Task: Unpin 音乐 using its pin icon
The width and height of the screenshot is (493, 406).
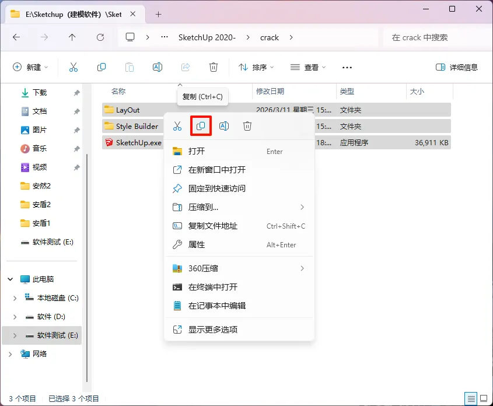Action: [76, 149]
